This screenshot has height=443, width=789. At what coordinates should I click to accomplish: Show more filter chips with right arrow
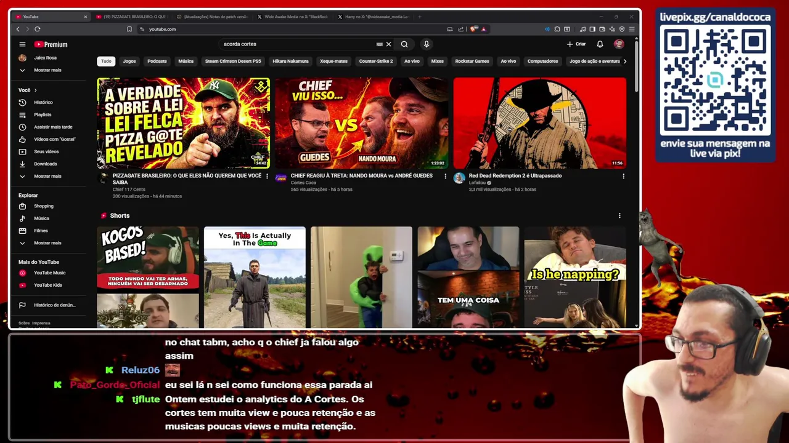624,61
